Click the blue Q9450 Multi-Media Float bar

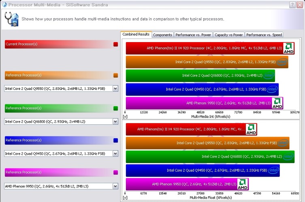[x=203, y=170]
